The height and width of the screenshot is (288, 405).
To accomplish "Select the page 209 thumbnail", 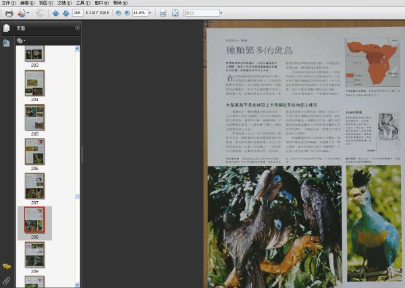I will [34, 255].
